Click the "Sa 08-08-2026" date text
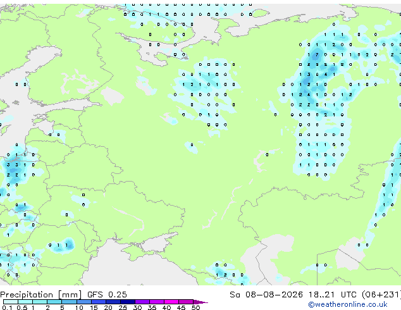This screenshot has height=310, width=401. point(266,294)
